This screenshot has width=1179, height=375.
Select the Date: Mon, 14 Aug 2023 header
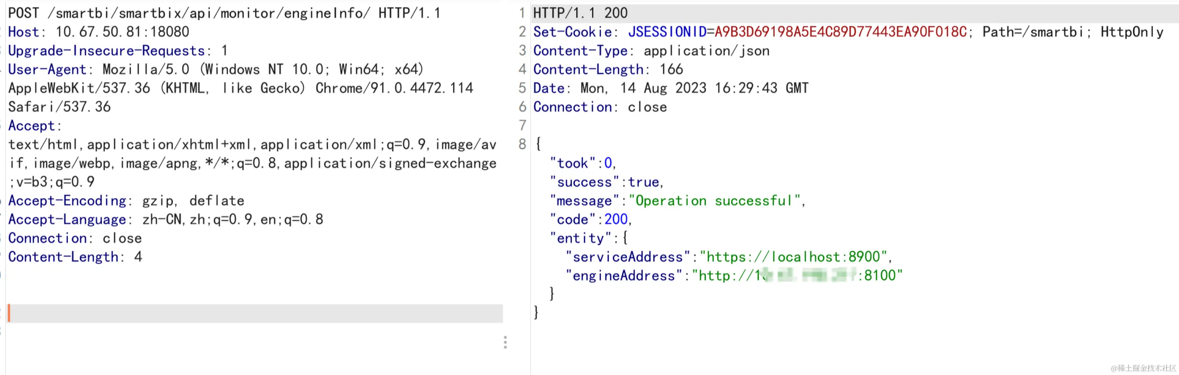671,88
